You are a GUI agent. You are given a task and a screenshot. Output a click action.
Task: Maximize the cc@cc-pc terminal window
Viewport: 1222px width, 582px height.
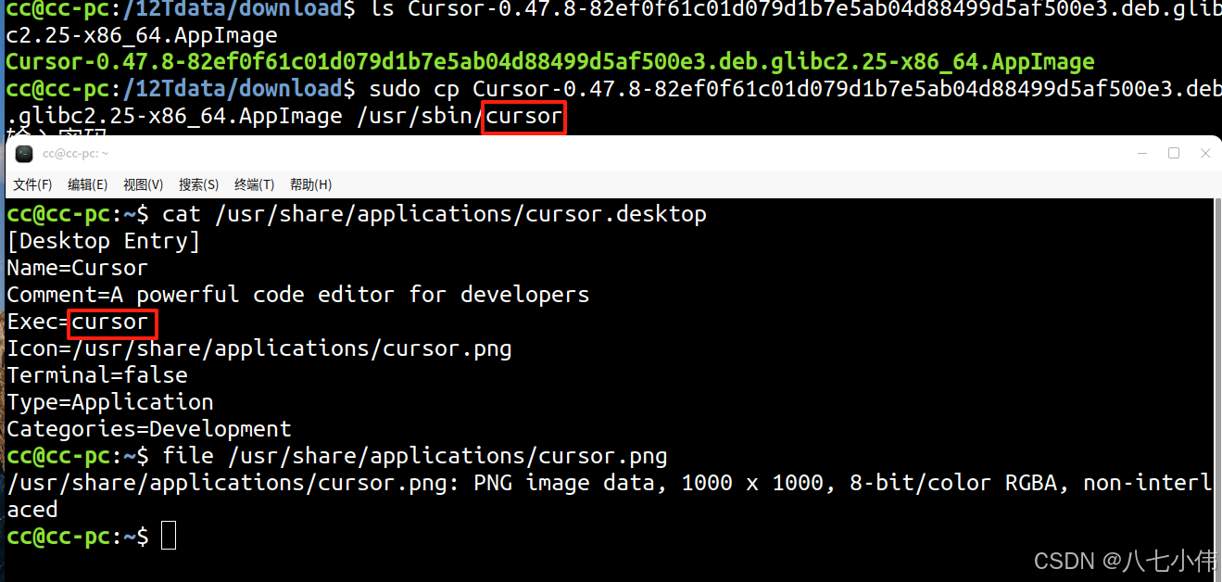tap(1174, 154)
